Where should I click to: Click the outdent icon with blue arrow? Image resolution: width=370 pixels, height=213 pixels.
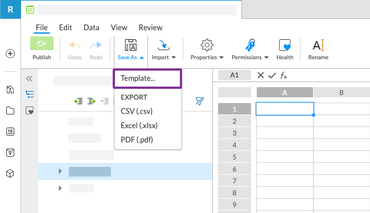[105, 101]
